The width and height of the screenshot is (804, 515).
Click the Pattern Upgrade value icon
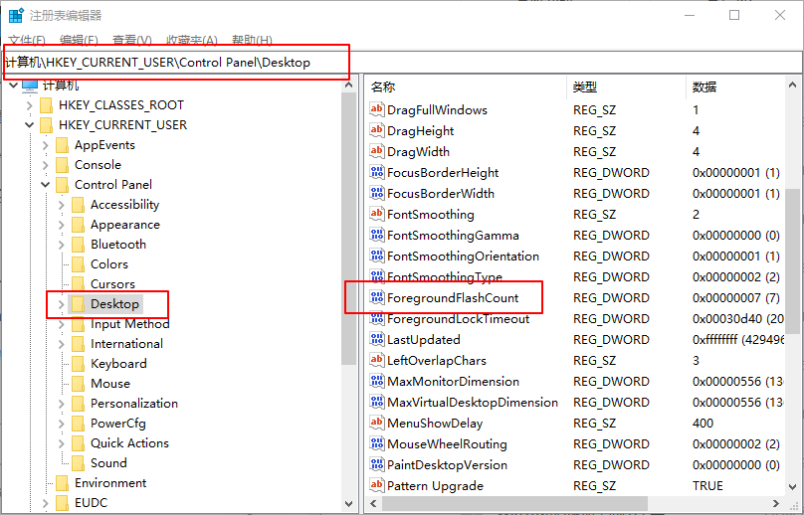pyautogui.click(x=376, y=486)
